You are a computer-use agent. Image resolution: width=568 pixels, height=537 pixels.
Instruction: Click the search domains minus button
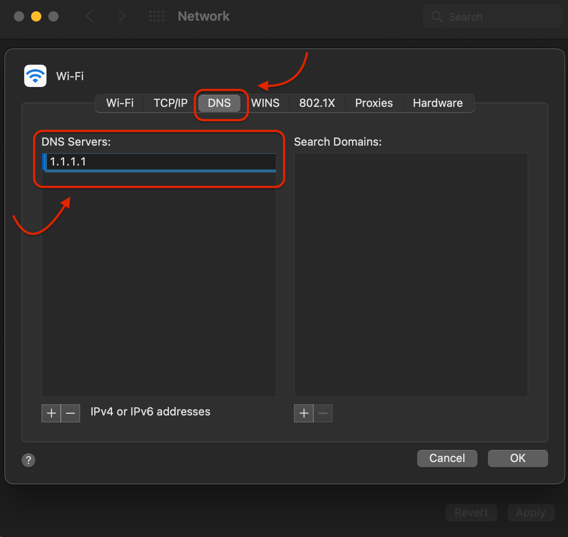(323, 413)
